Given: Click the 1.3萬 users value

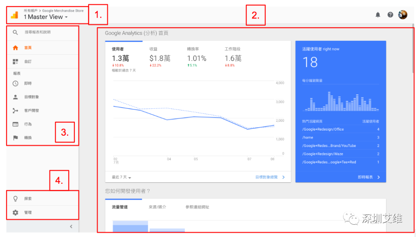Looking at the screenshot, I should pyautogui.click(x=121, y=59).
